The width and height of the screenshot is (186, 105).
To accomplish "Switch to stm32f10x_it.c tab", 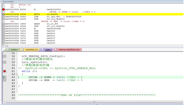I will click(x=30, y=50).
